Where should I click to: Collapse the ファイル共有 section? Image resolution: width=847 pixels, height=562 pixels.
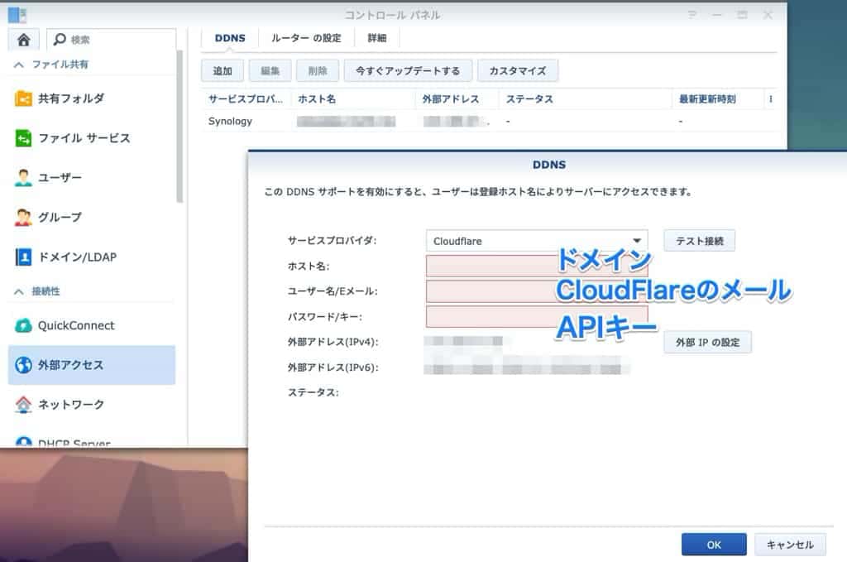click(19, 65)
